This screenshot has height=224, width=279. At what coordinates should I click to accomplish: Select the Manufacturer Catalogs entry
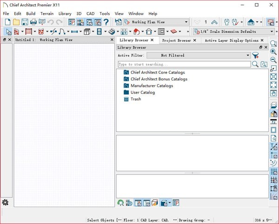(x=152, y=86)
